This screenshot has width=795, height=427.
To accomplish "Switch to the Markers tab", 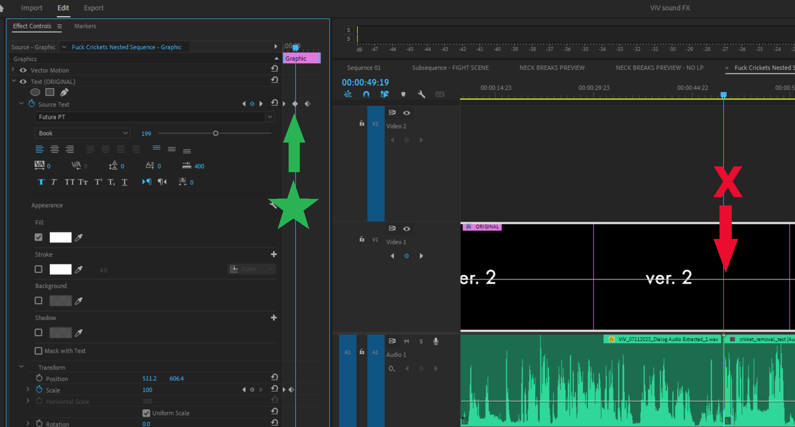I will pos(85,26).
